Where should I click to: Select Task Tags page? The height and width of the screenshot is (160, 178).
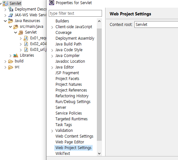(x=64, y=125)
